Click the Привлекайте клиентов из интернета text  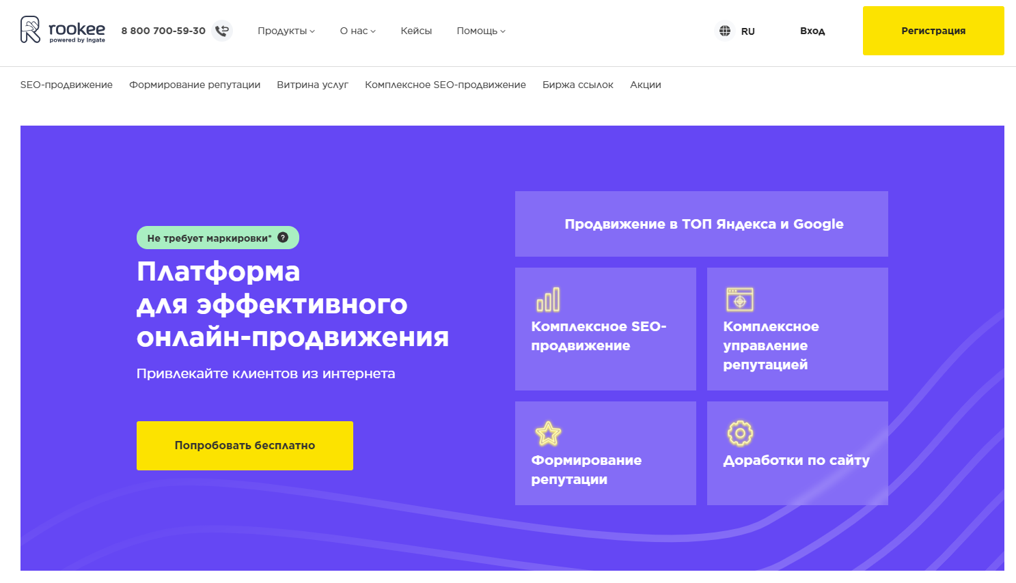pos(266,373)
